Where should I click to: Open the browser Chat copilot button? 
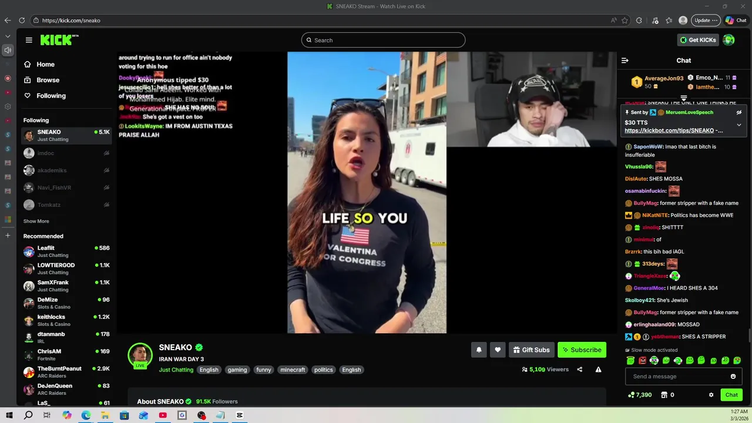(736, 20)
